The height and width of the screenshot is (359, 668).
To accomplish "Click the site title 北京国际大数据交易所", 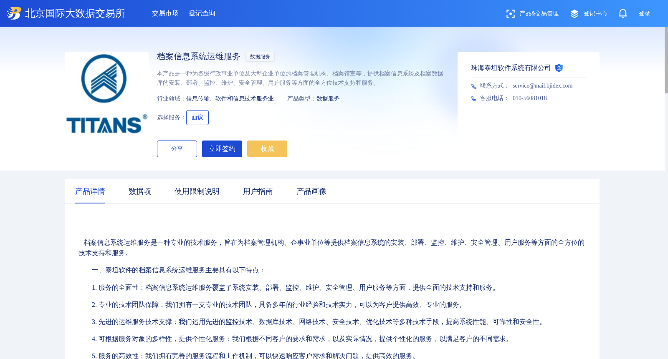I will (x=75, y=13).
